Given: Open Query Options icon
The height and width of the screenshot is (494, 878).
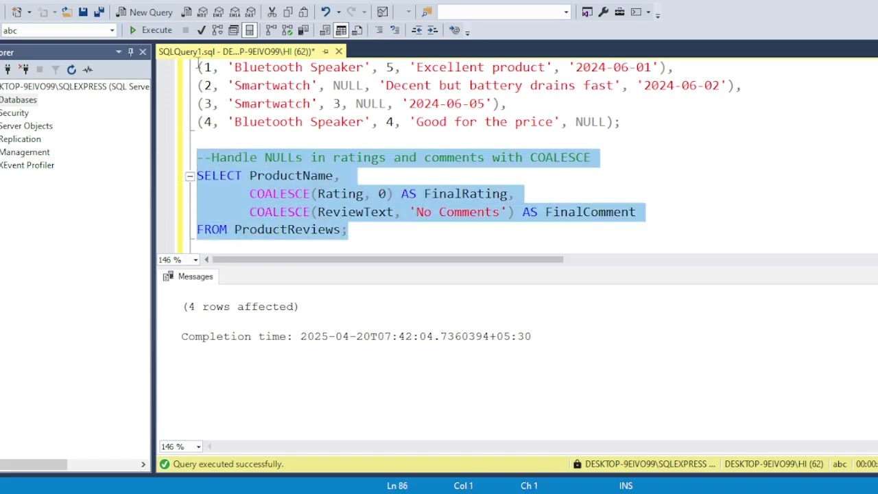Looking at the screenshot, I should coord(233,30).
